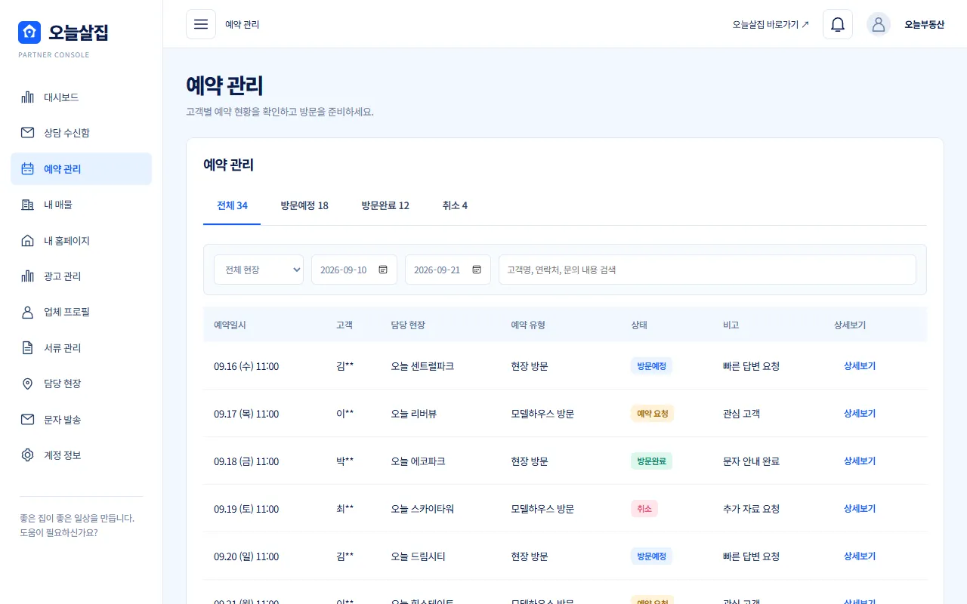Image resolution: width=967 pixels, height=604 pixels.
Task: Open 광고 관리 menu item
Action: [x=81, y=276]
